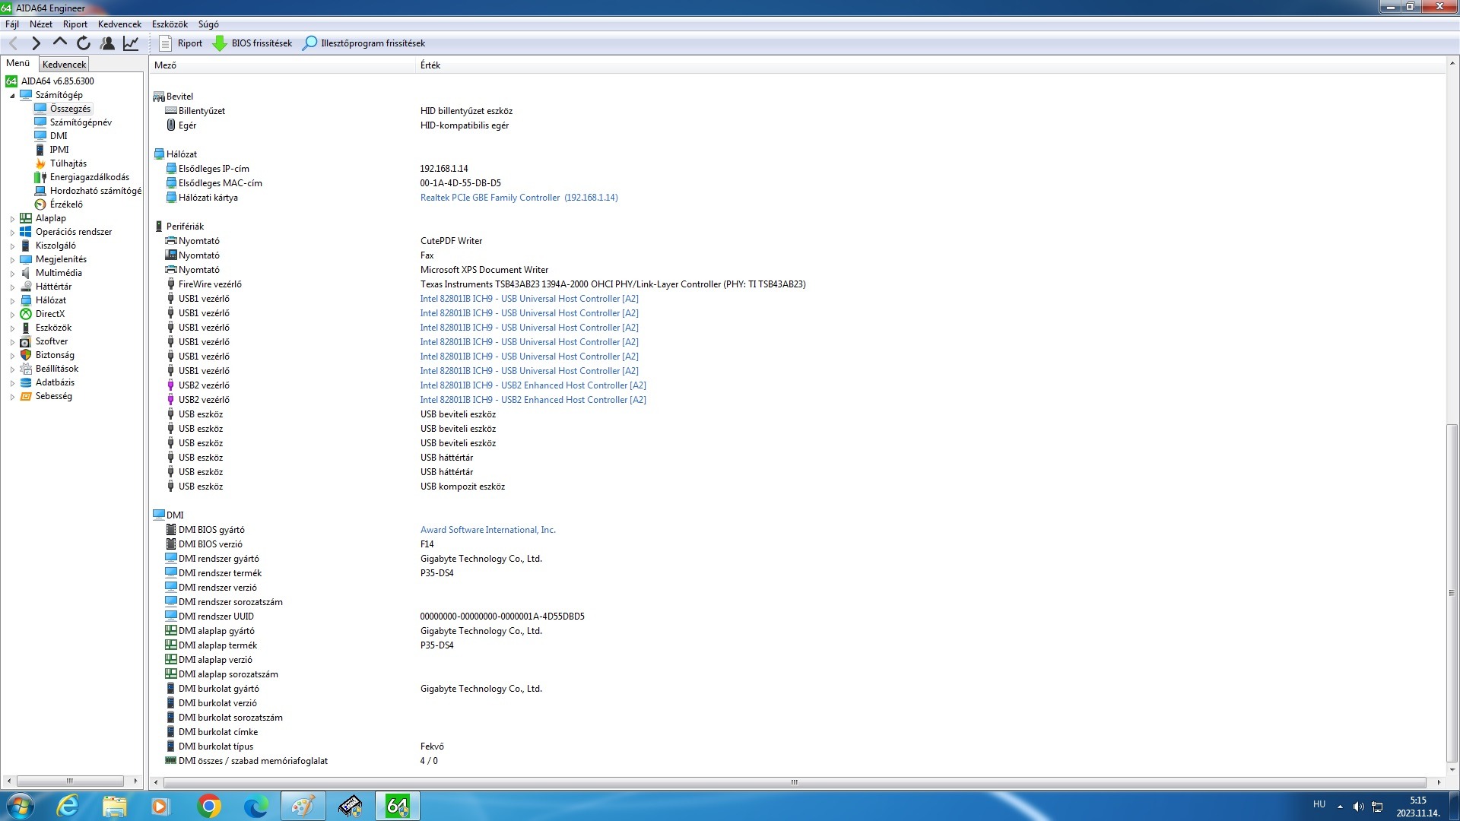
Task: Open Illesztőprogram frissítések search icon
Action: 309,43
